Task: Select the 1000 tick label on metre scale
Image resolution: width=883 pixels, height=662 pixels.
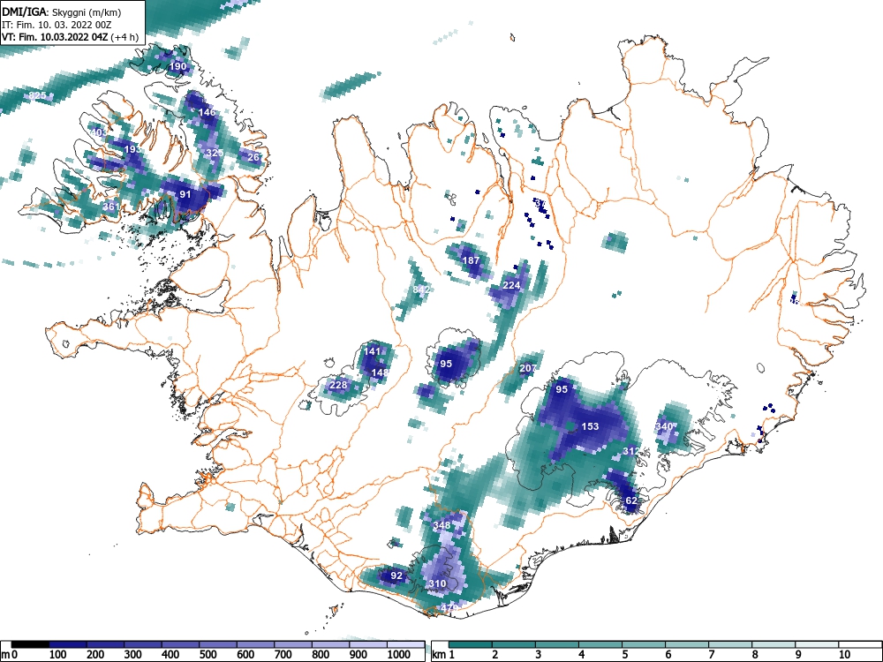Action: (x=399, y=655)
